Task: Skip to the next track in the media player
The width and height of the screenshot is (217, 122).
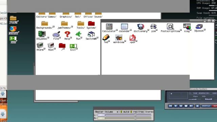Action: tap(191, 106)
